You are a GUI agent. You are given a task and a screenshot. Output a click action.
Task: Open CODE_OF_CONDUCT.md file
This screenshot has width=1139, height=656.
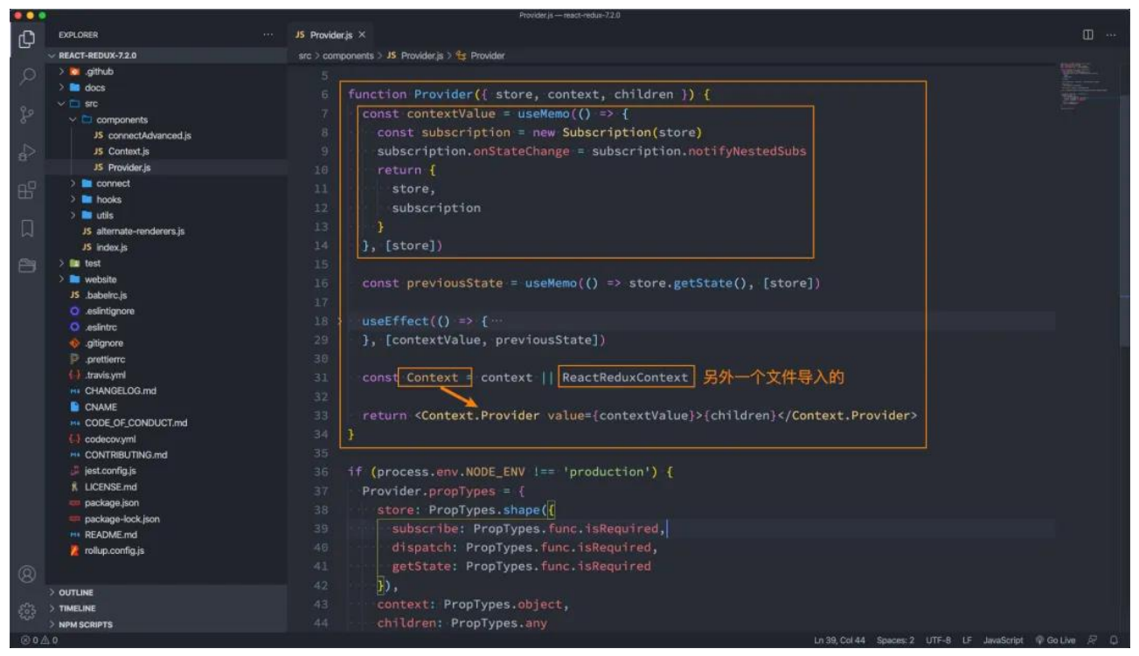[x=168, y=423]
